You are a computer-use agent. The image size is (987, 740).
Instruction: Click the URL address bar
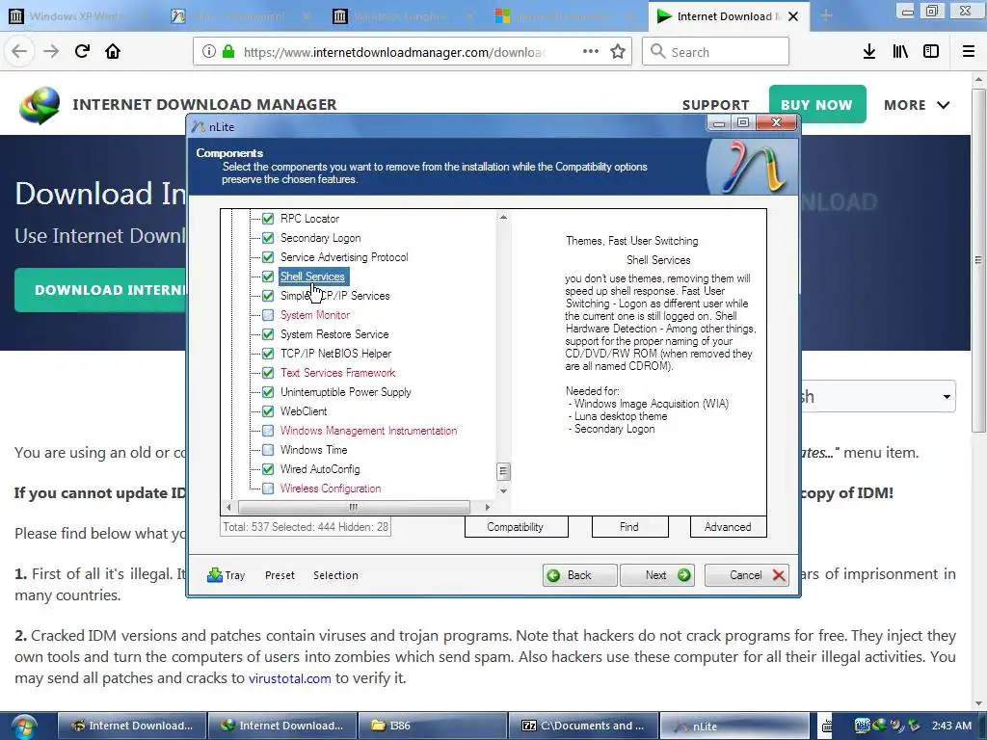coord(413,52)
